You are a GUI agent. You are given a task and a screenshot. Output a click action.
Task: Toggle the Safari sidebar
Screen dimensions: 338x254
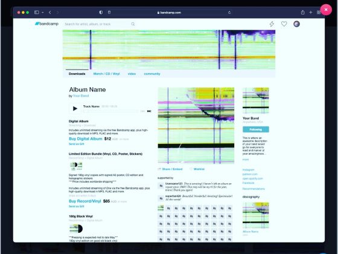click(37, 12)
